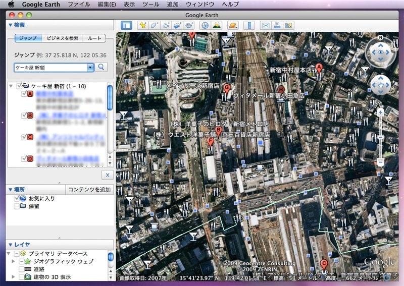This screenshot has height=286, width=404.
Task: Click the email envelope icon
Action: tap(265, 25)
